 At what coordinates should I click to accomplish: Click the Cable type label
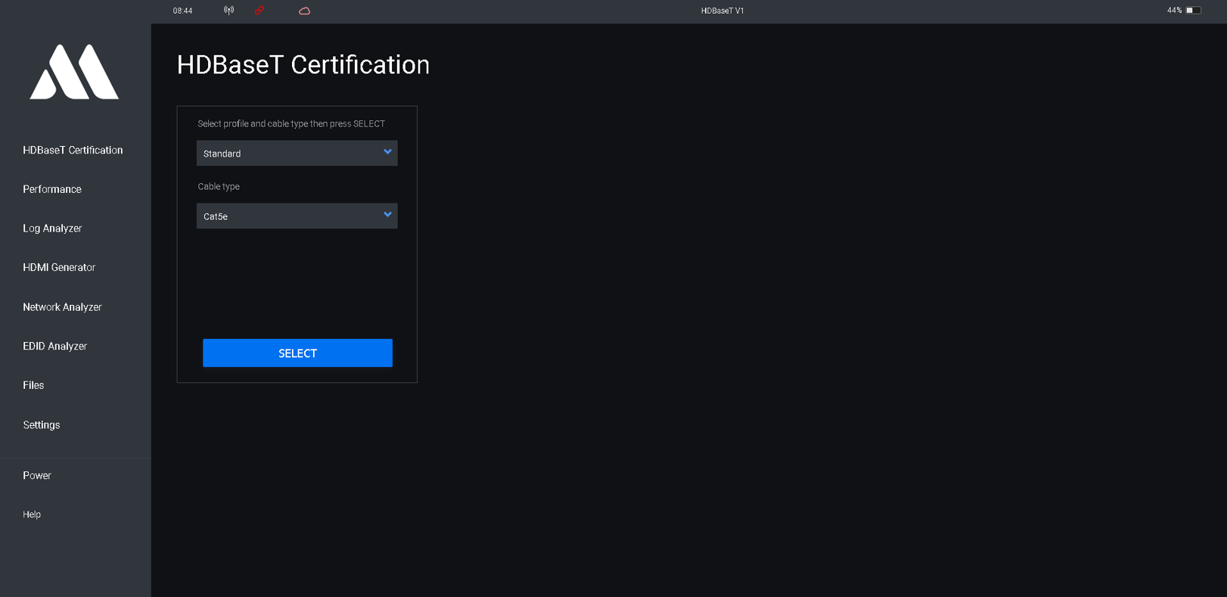[219, 186]
